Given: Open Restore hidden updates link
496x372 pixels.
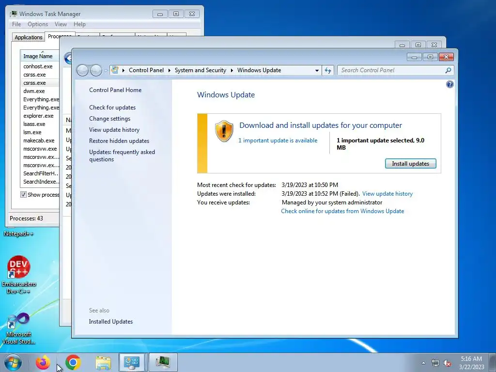Looking at the screenshot, I should (119, 141).
